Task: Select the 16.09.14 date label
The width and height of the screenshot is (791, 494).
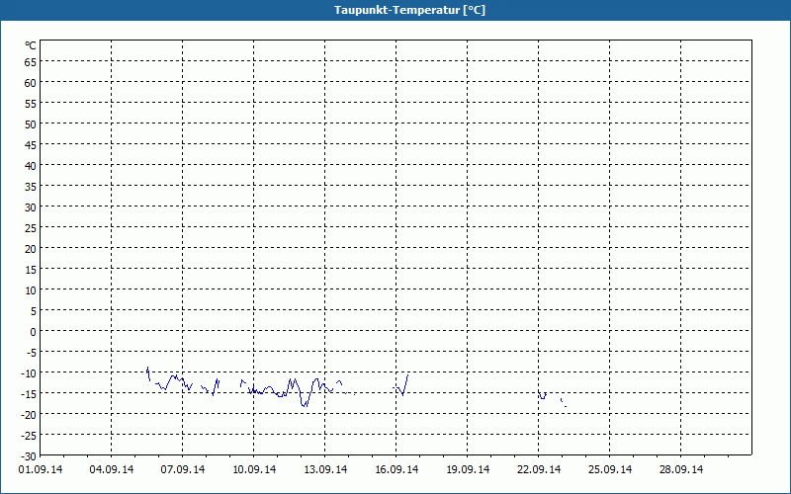Action: pos(396,469)
